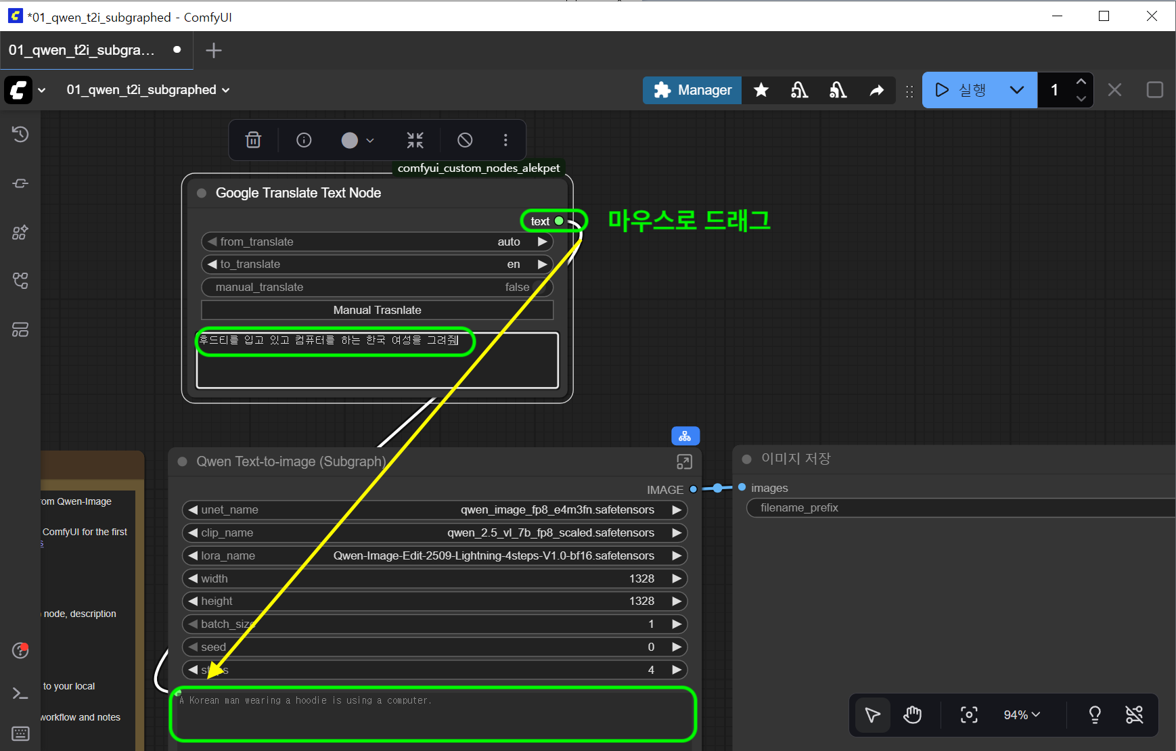Delete the selected node with trash icon
This screenshot has height=751, width=1176.
tap(253, 140)
